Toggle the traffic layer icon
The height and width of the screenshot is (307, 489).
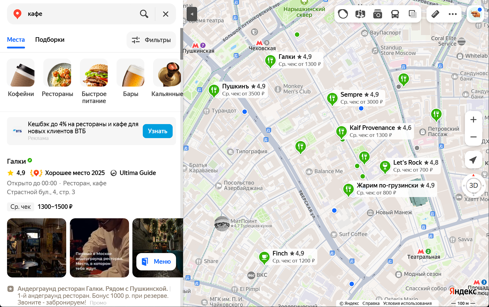(343, 14)
